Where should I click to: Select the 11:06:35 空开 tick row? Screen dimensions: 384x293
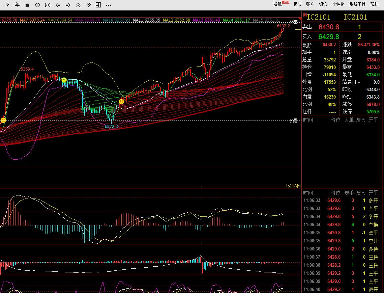tap(342, 241)
